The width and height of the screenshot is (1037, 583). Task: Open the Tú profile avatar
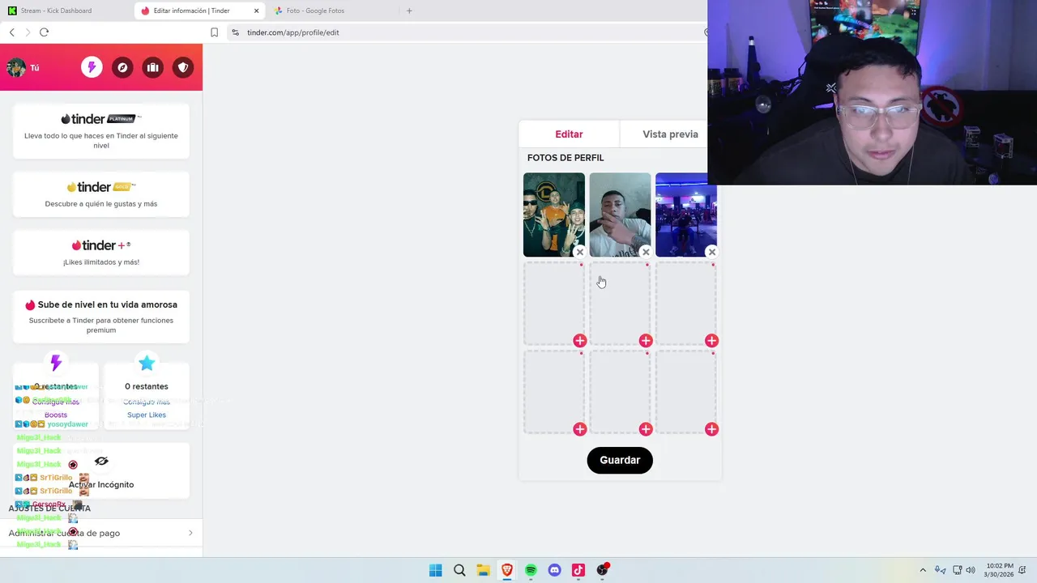tap(16, 67)
